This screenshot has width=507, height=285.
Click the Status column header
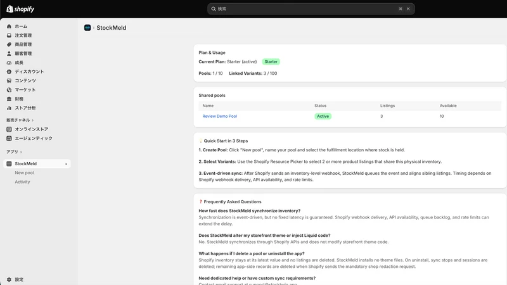pyautogui.click(x=321, y=106)
